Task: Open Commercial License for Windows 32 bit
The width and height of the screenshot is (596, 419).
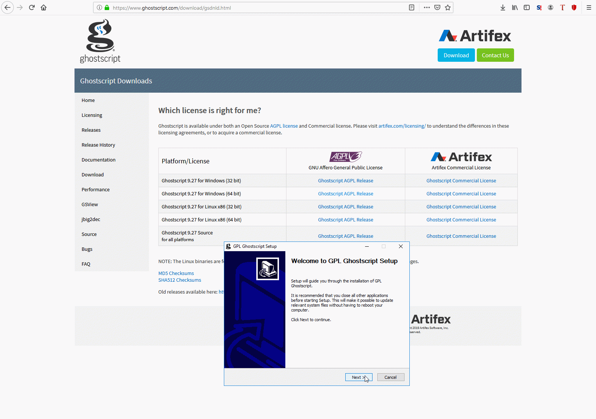Action: pos(461,180)
